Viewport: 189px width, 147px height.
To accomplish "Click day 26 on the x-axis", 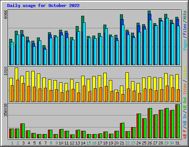I will coord(150,143).
